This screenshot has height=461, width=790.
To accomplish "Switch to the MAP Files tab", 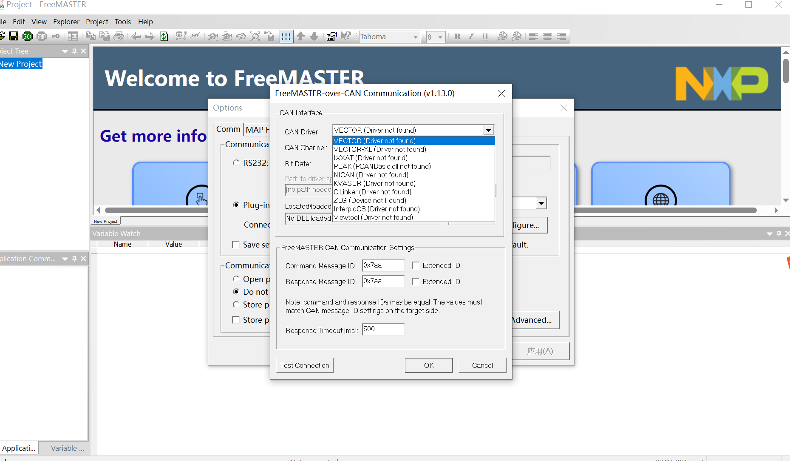I will coord(257,129).
